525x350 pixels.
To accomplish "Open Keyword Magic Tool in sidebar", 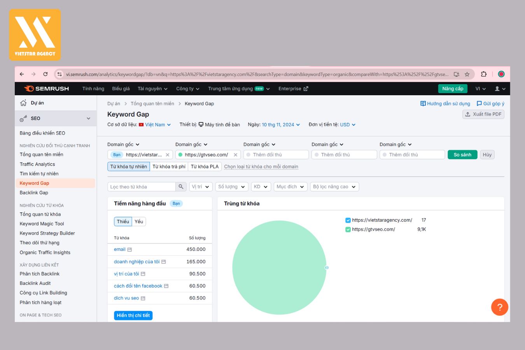I will pyautogui.click(x=42, y=224).
